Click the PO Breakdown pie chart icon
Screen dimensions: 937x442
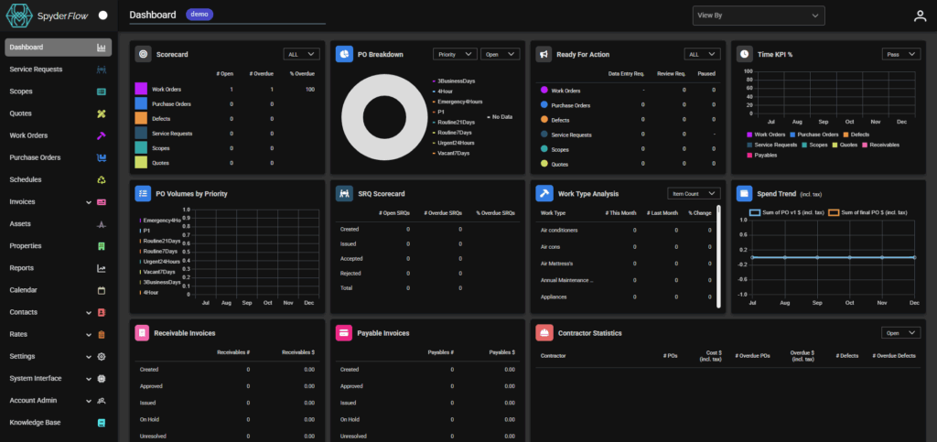pyautogui.click(x=343, y=54)
